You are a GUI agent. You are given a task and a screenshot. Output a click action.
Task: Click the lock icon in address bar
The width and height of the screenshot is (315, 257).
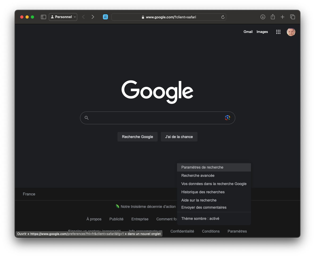pyautogui.click(x=143, y=17)
